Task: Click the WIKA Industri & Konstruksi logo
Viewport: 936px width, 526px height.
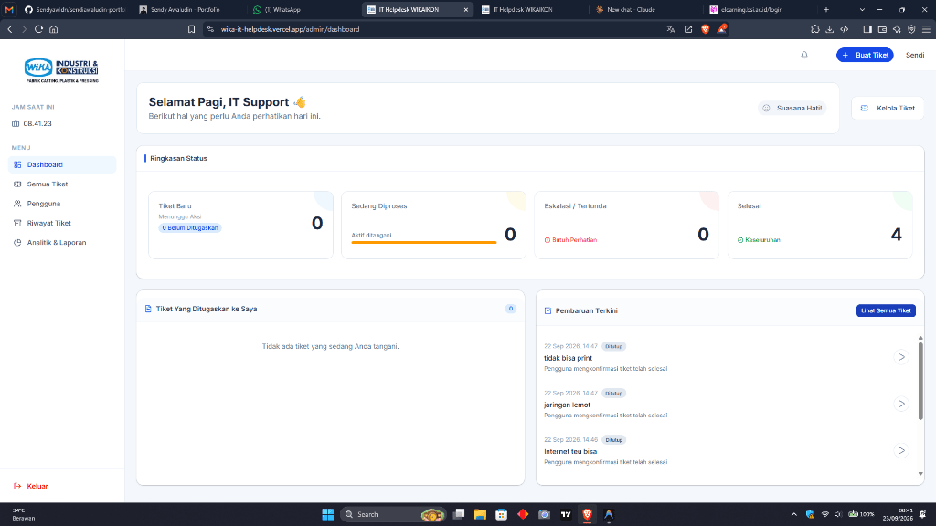Action: (61, 70)
